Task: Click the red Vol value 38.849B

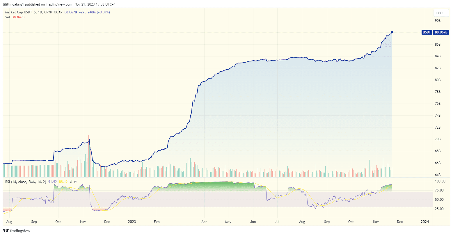Action: [x=18, y=17]
